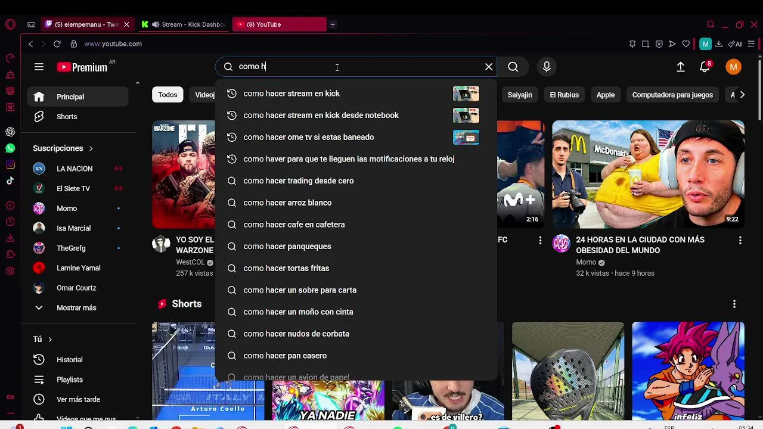Screen dimensions: 763x429
Task: Open Playlists in the sidebar
Action: [77, 380]
